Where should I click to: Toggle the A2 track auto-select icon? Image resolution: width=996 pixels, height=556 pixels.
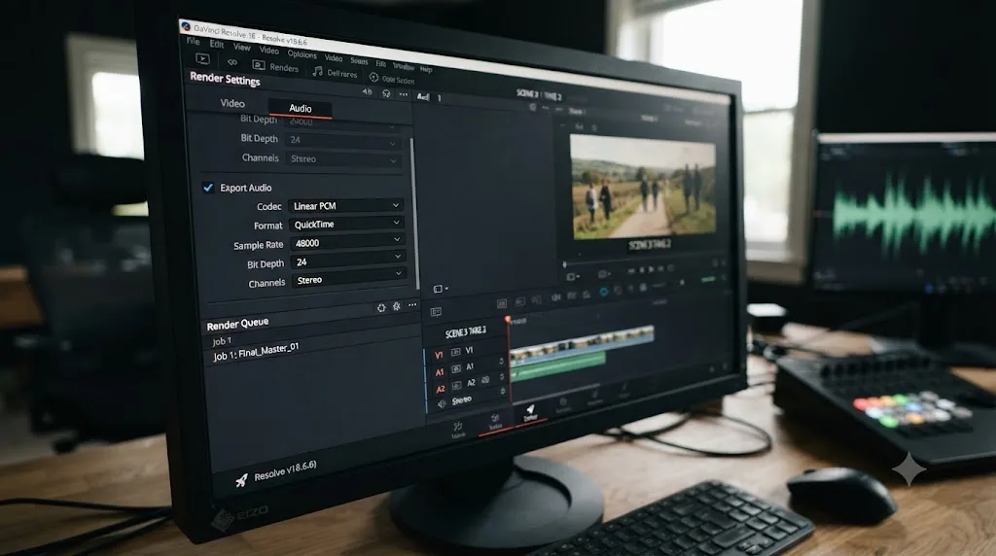click(457, 385)
